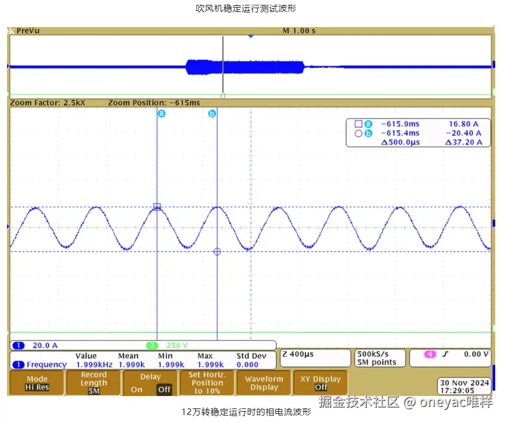Click the Zoom Factor: 2.5kX label
The height and width of the screenshot is (422, 505).
[48, 103]
